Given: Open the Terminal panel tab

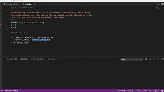Looking at the screenshot, I should 52,59.
